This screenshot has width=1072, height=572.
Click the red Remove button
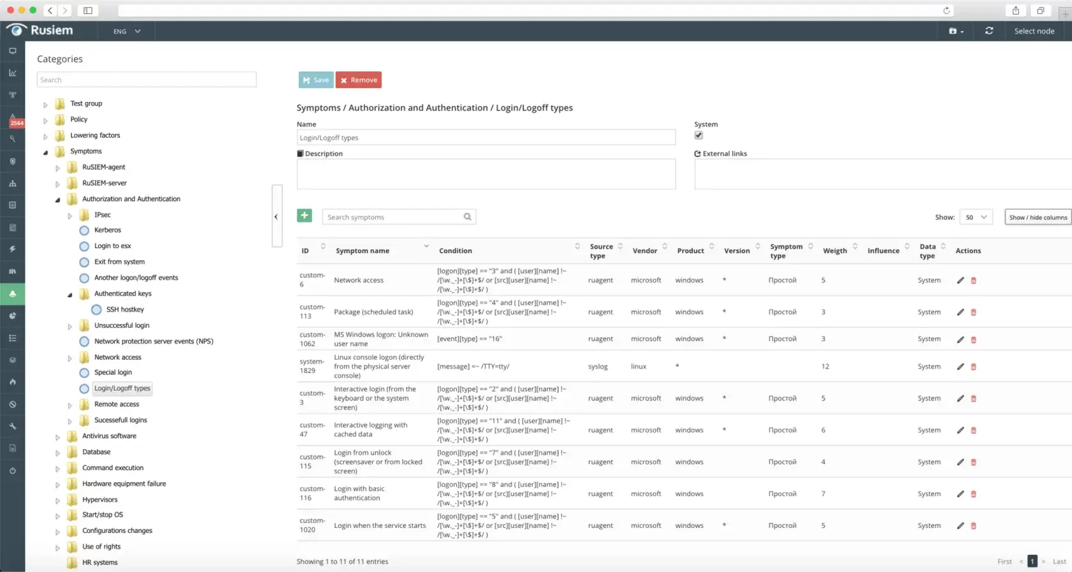click(x=359, y=80)
